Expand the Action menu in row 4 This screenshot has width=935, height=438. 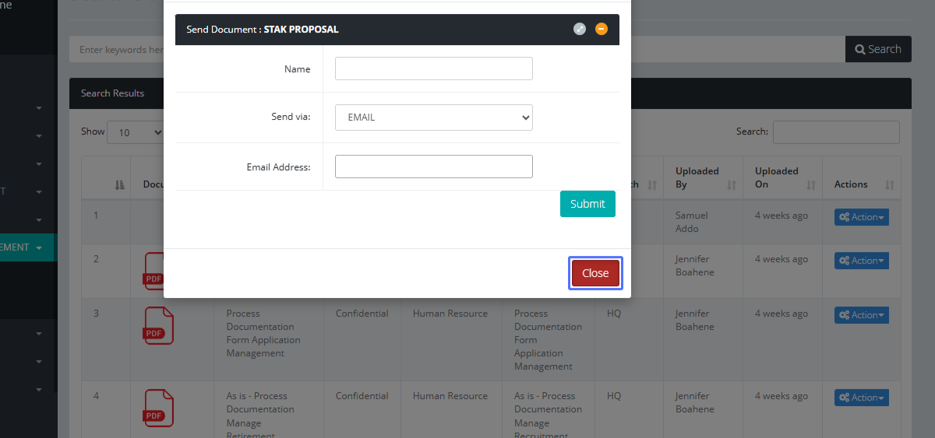click(x=861, y=398)
